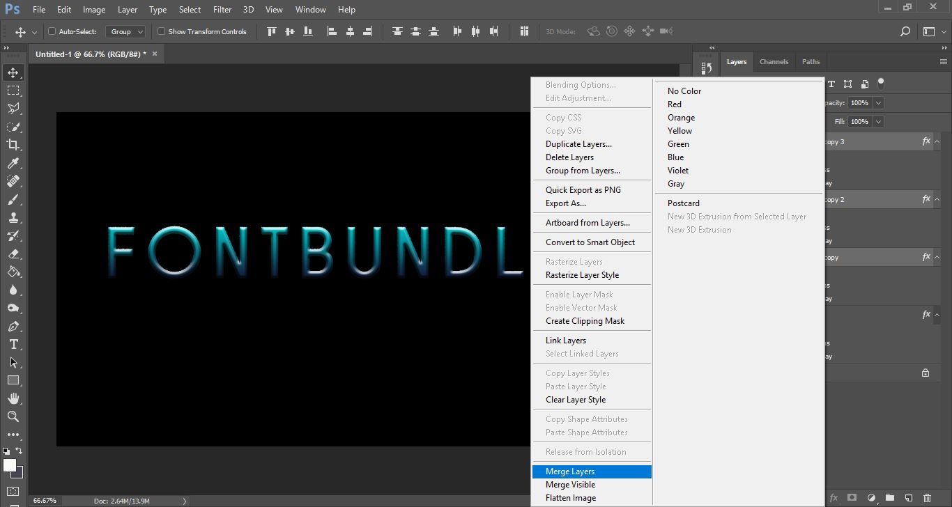Open the Filter menu
This screenshot has height=507, width=952.
[x=222, y=10]
